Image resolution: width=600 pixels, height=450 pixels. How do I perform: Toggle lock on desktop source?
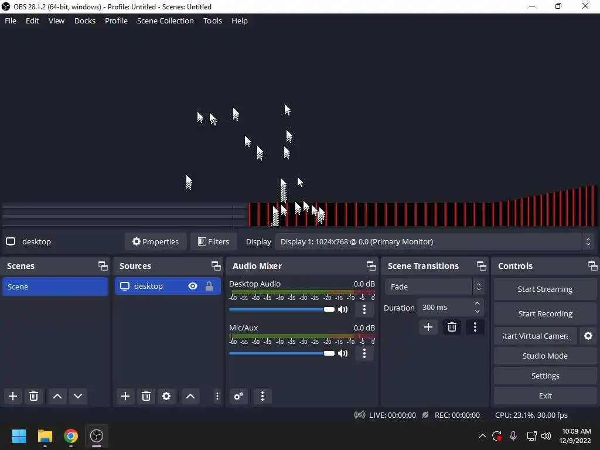tap(209, 286)
